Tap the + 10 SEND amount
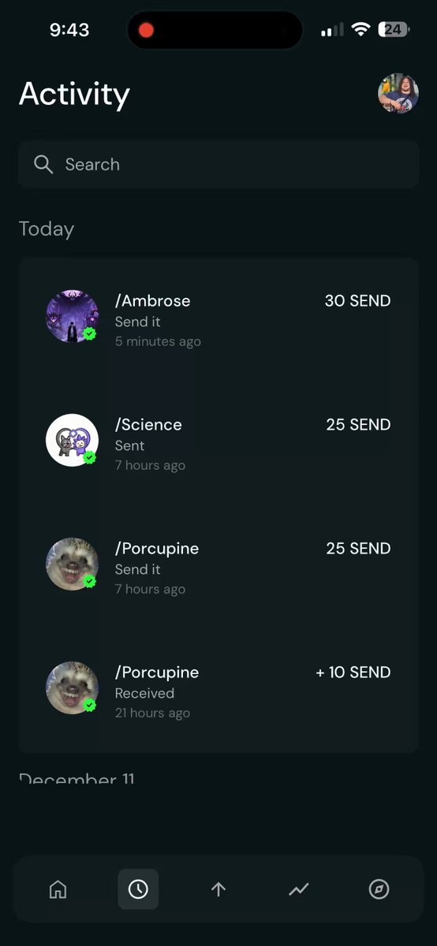The width and height of the screenshot is (437, 946). click(x=353, y=672)
